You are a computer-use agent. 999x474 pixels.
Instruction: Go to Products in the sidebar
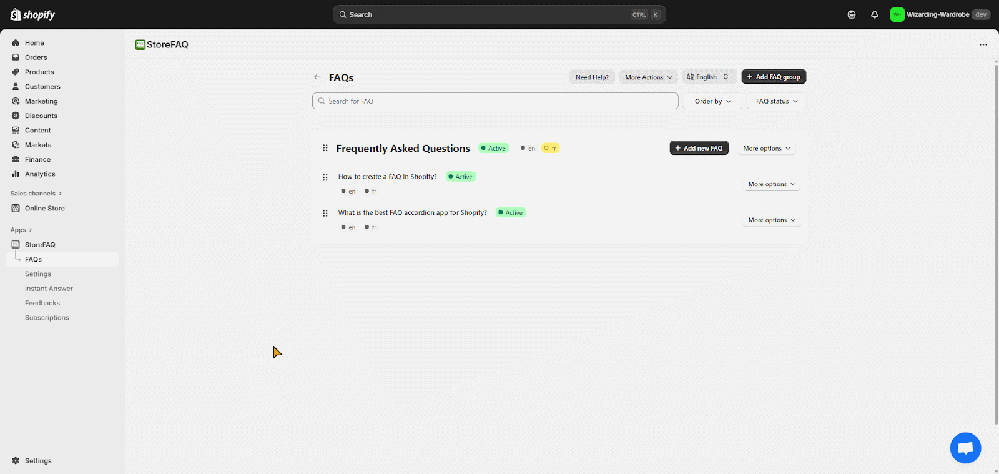(x=39, y=72)
